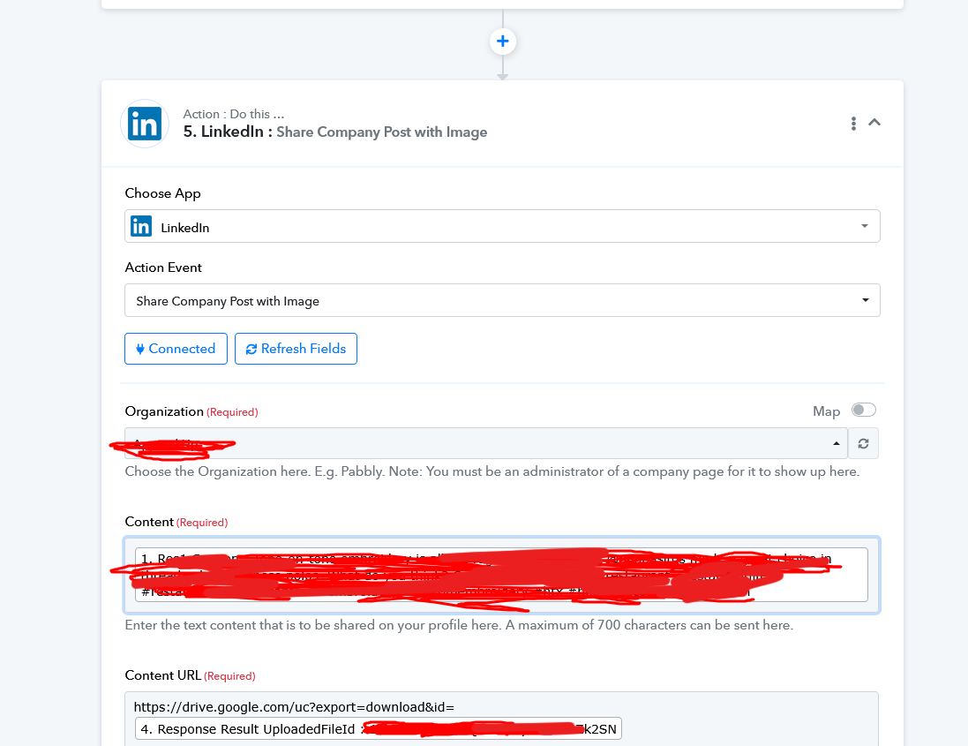Refresh the Organization list with the reload icon
This screenshot has width=968, height=746.
click(863, 443)
